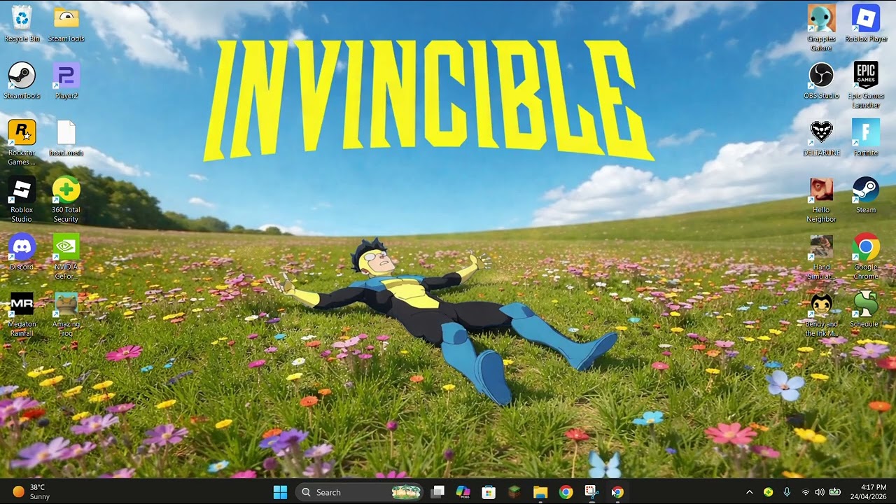Launch Megaton Rainfall desktop shortcut

[22, 315]
